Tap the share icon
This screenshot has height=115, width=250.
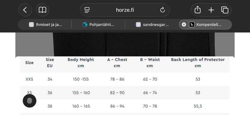[198, 10]
